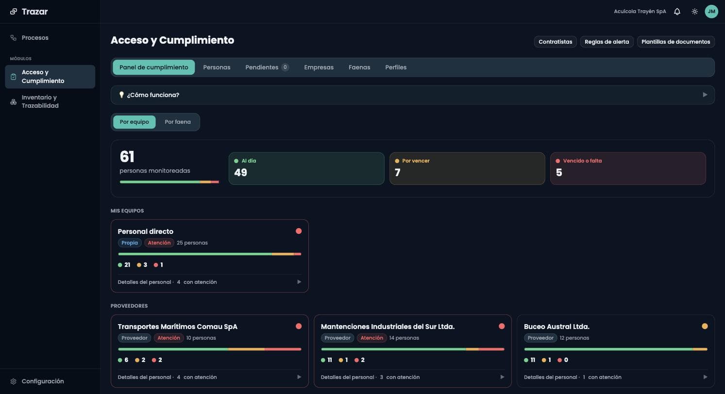
Task: Click red status dot on Personal directo card
Action: click(x=299, y=231)
